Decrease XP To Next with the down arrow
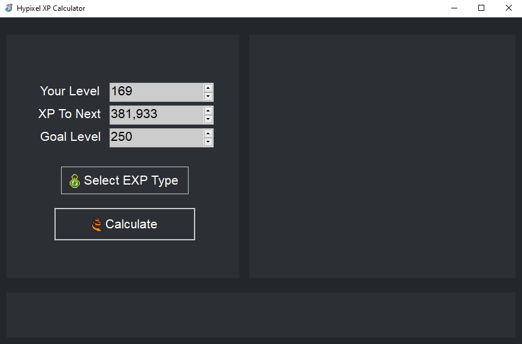 (208, 119)
